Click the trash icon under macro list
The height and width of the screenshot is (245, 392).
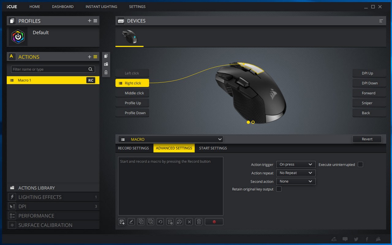pos(199,222)
